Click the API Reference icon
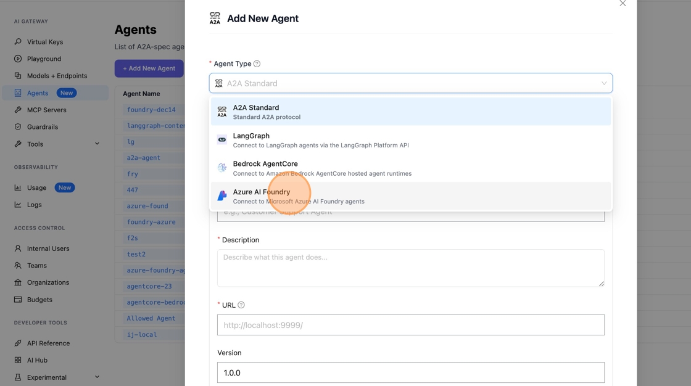Image resolution: width=691 pixels, height=386 pixels. click(x=18, y=343)
